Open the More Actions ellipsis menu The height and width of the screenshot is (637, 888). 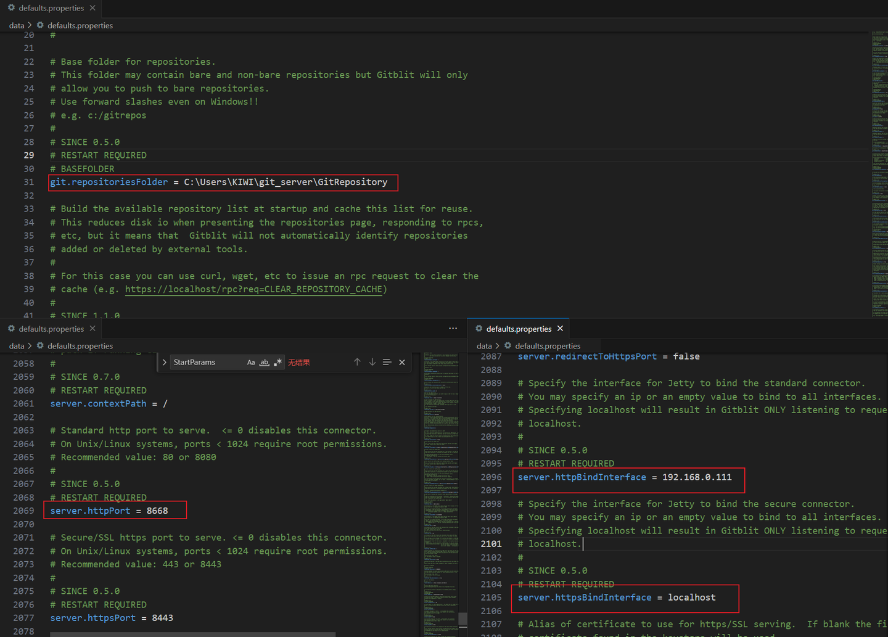click(453, 329)
